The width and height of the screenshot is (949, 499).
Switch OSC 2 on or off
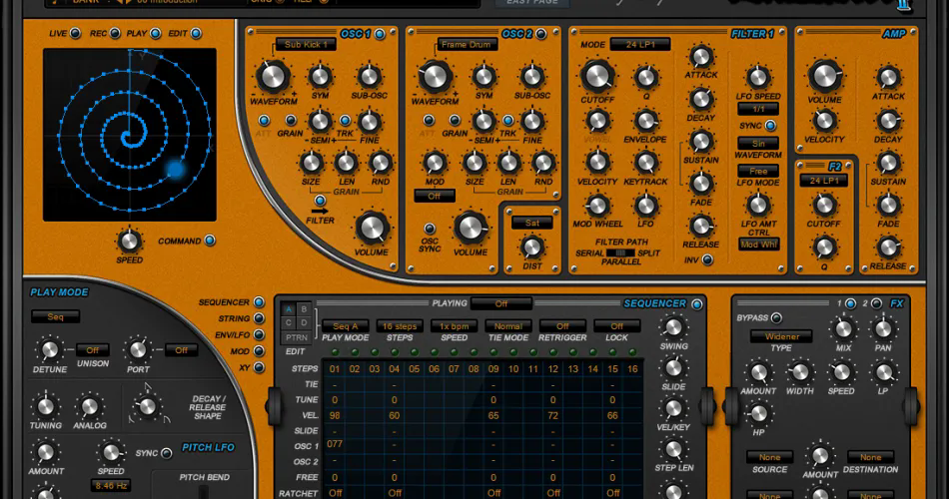540,34
